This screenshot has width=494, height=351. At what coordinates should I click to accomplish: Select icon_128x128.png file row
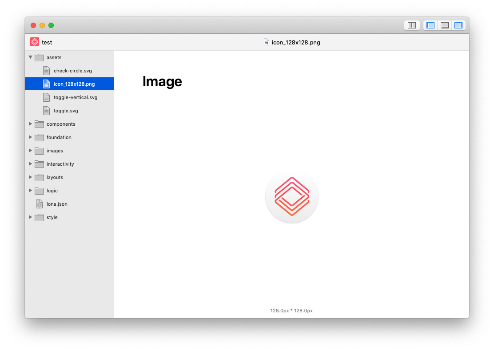(69, 84)
